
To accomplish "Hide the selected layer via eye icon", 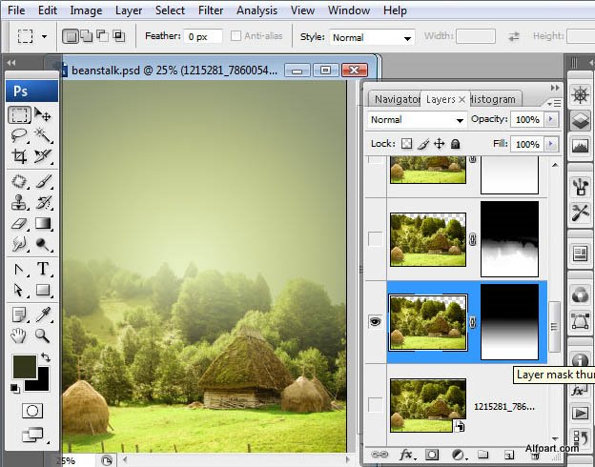I will tap(376, 322).
